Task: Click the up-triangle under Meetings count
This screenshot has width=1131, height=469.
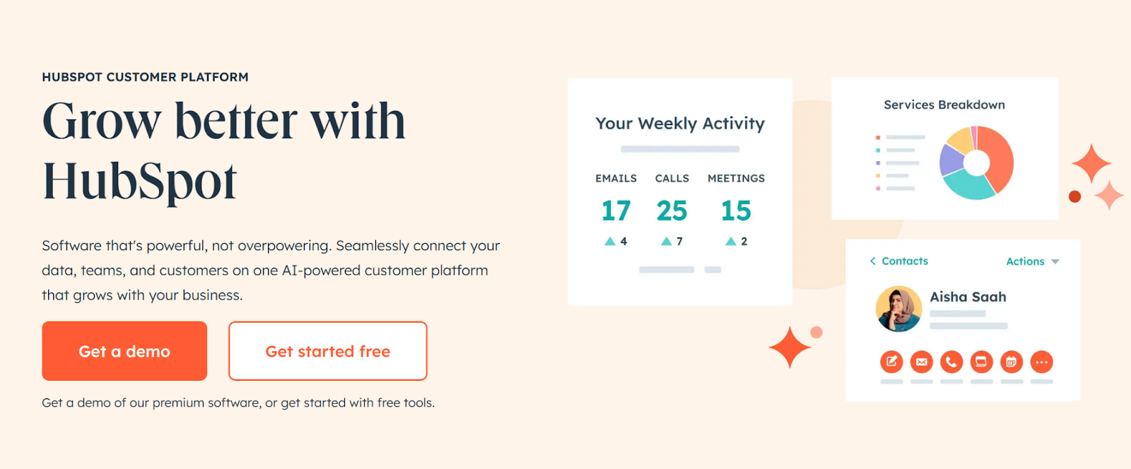Action: pos(731,242)
